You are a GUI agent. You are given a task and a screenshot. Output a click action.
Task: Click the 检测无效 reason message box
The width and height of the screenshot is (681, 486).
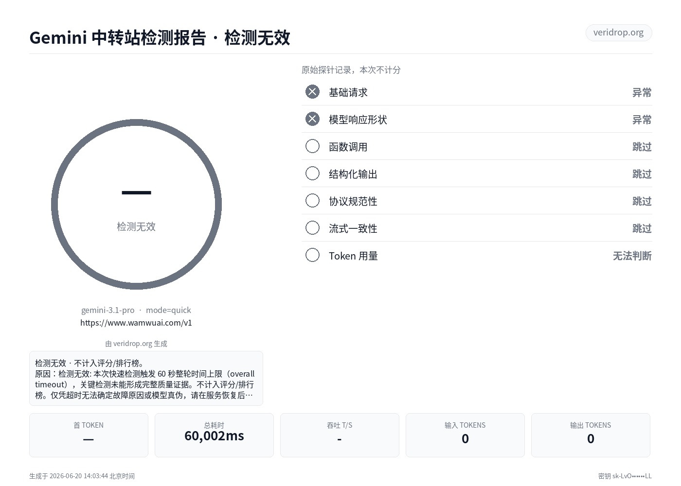[146, 378]
